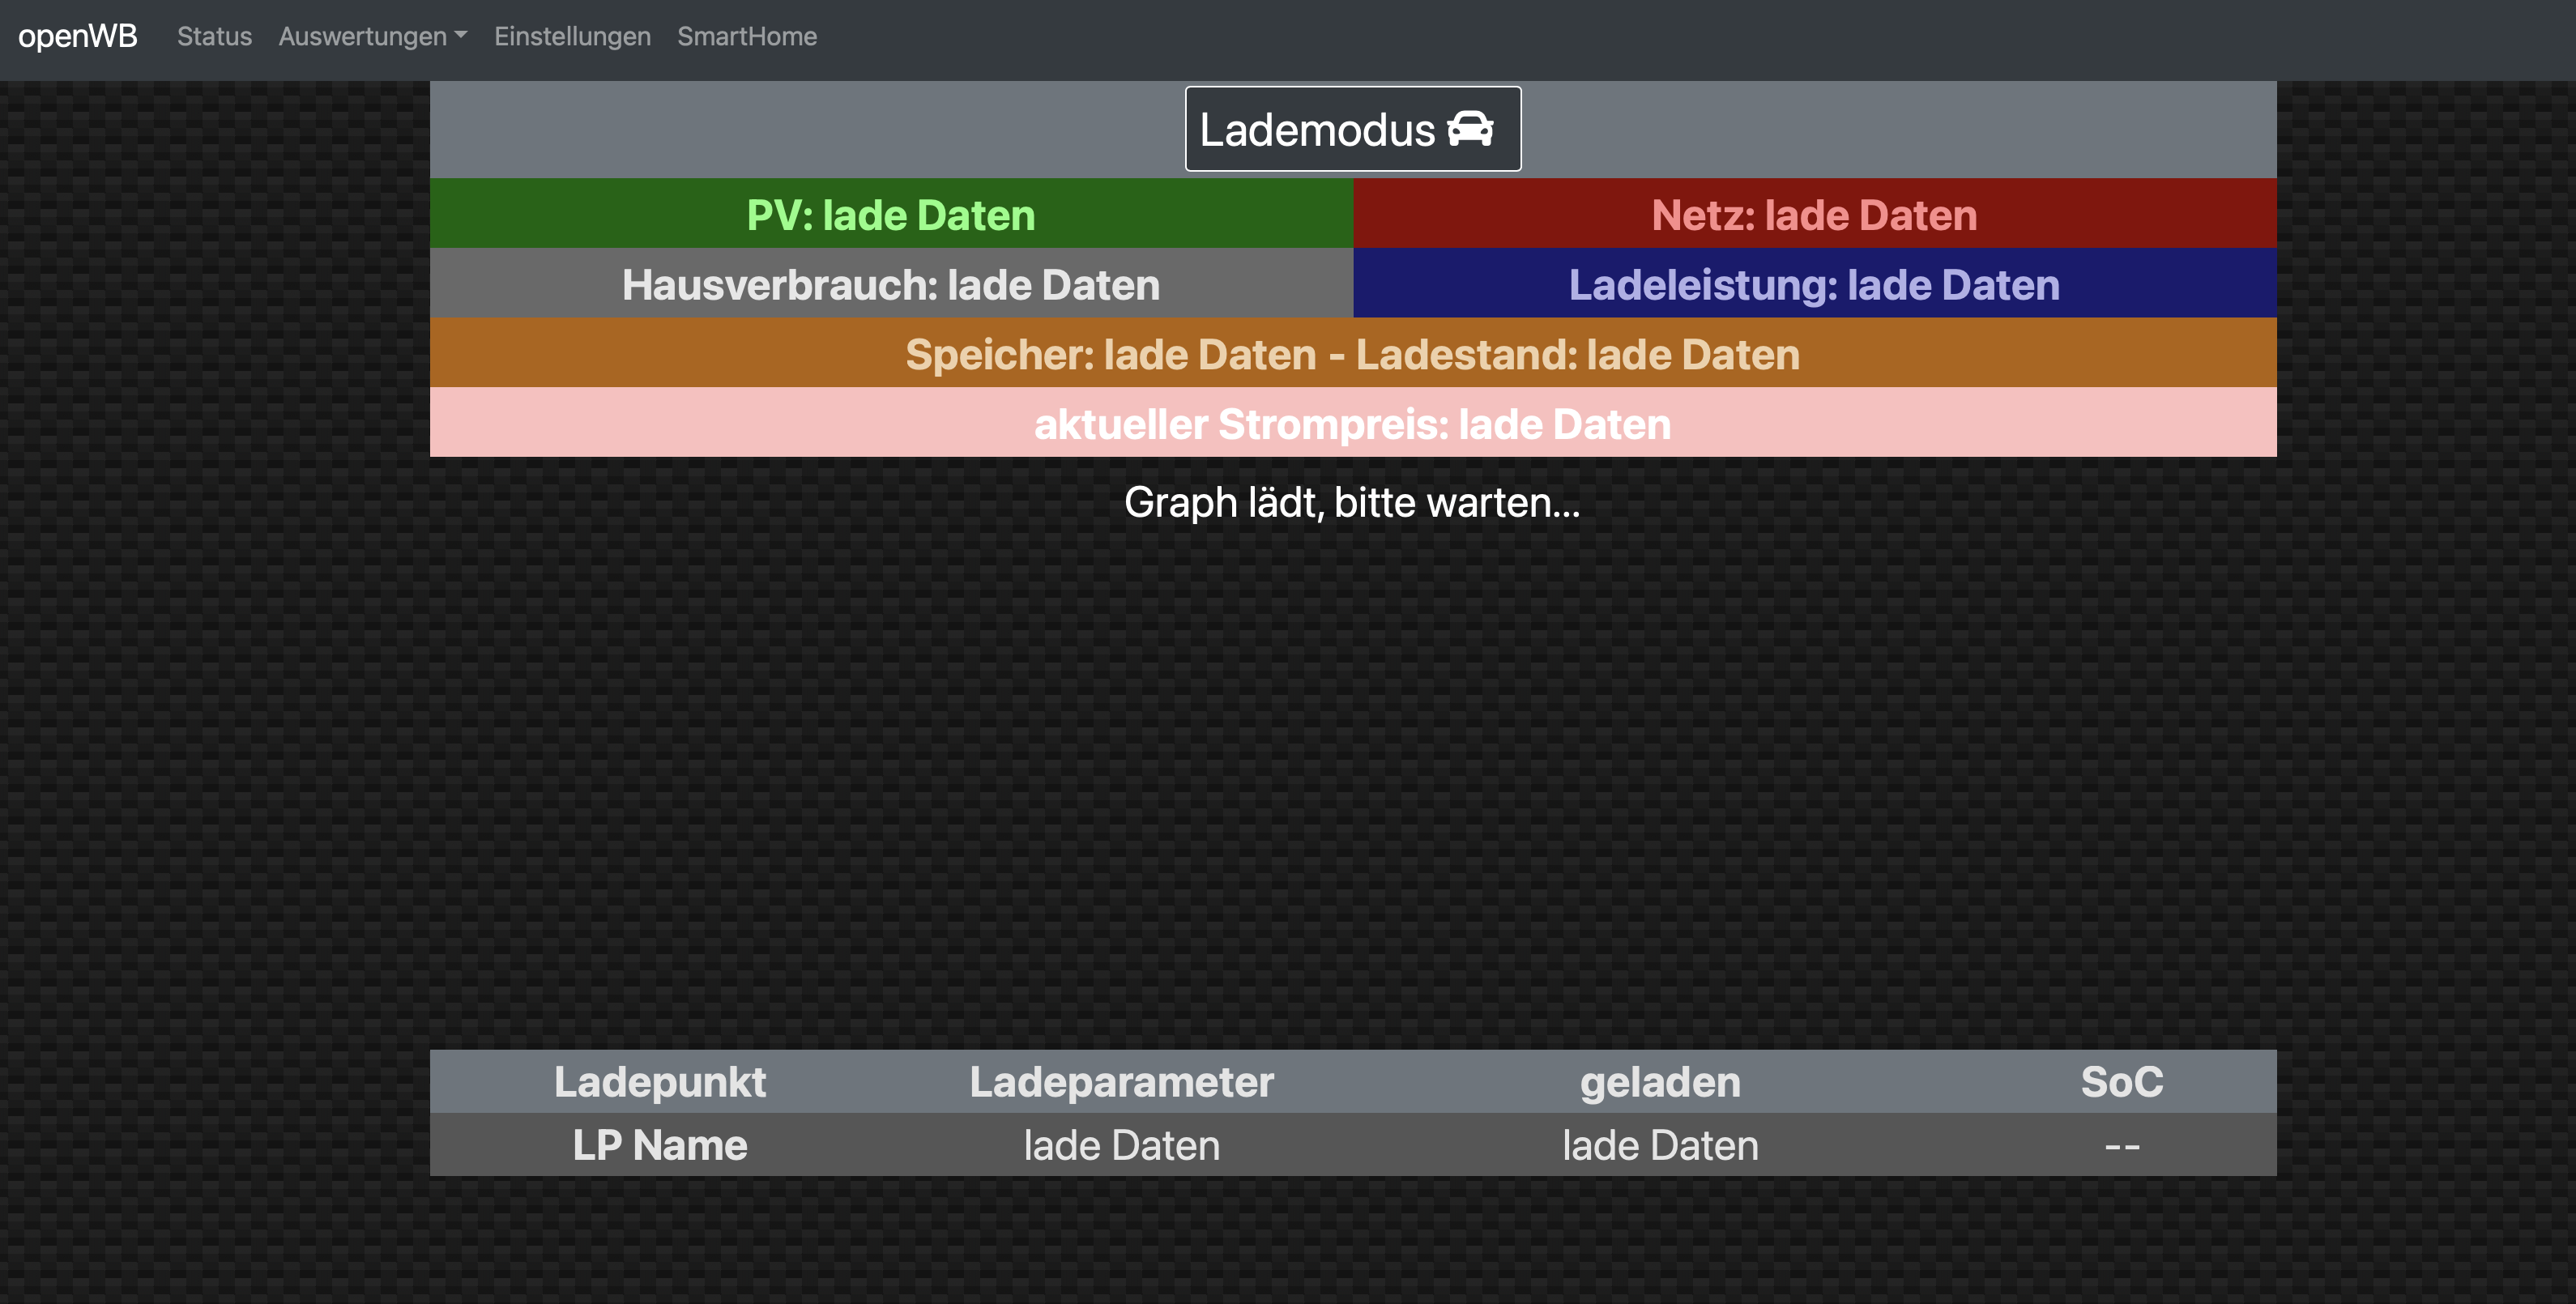Click the car icon in Lademodus button
2576x1304 pixels.
point(1470,130)
